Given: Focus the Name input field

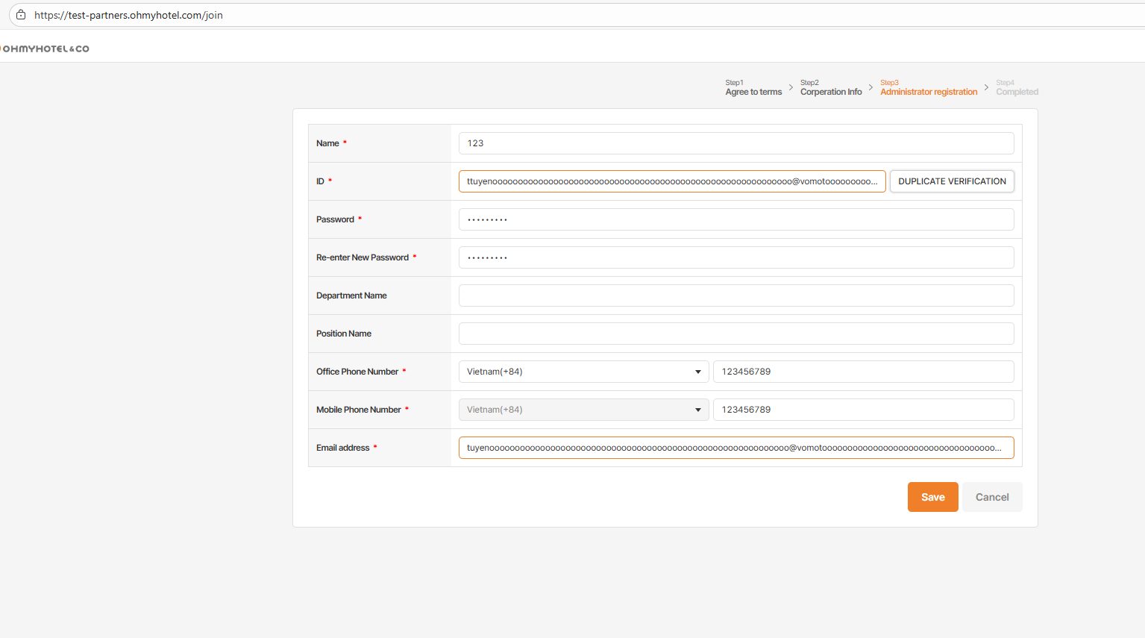Looking at the screenshot, I should coord(735,143).
